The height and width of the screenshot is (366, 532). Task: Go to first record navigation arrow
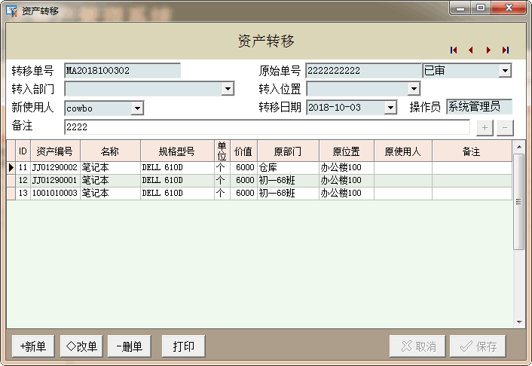point(454,50)
